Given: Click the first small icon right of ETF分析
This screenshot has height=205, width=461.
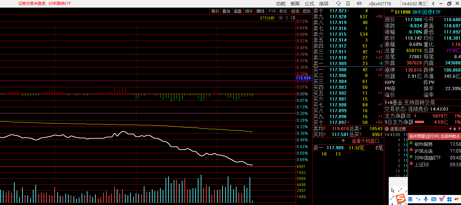Looking at the screenshot, I should (280, 18).
